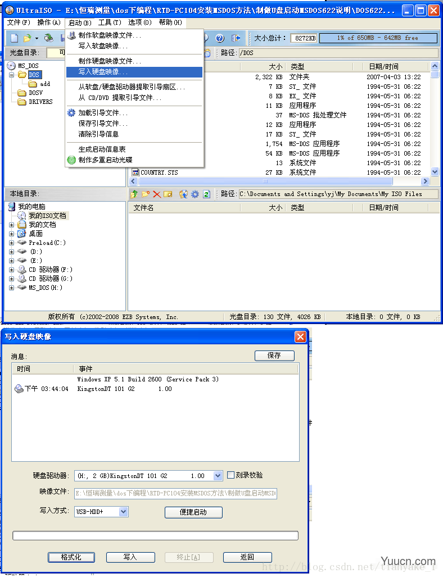Choose Make Floppy Image (制作软盘映像文件) entry
Screen dimensions: 443x578
point(134,35)
